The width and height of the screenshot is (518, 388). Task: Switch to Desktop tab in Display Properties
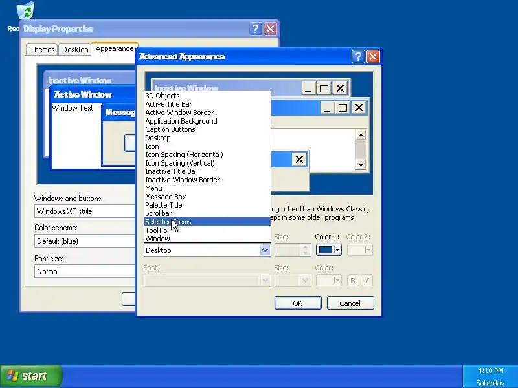(75, 50)
